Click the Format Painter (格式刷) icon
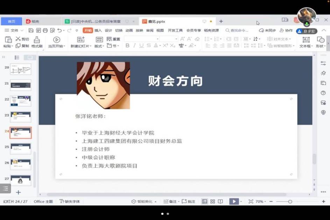This screenshot has height=220, width=330. click(x=37, y=40)
